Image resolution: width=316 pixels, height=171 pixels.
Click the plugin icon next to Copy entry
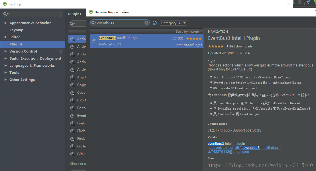click(x=73, y=85)
